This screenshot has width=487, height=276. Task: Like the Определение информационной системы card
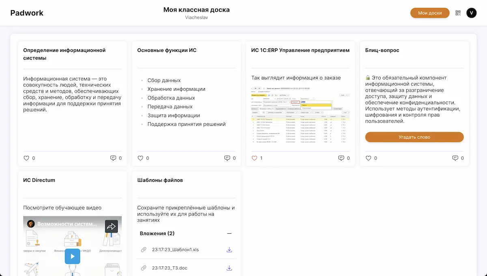coord(26,158)
